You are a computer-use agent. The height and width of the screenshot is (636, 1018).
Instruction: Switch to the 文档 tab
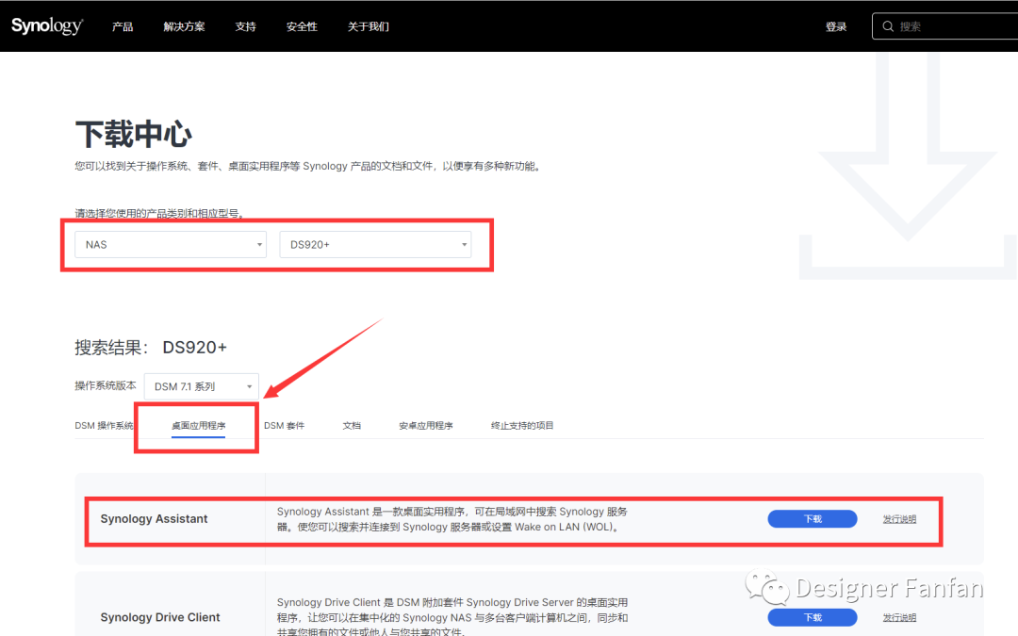point(352,426)
